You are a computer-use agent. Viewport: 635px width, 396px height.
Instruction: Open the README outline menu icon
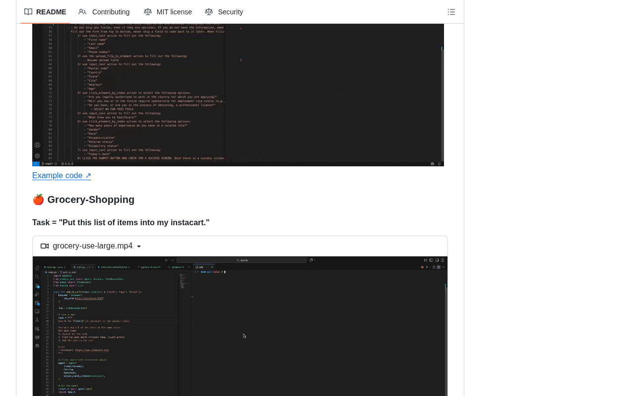click(x=451, y=12)
